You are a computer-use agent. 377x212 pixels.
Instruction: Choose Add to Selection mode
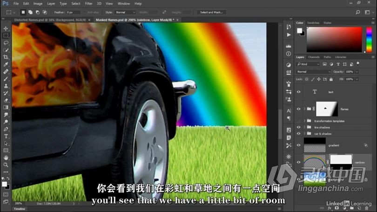point(30,12)
